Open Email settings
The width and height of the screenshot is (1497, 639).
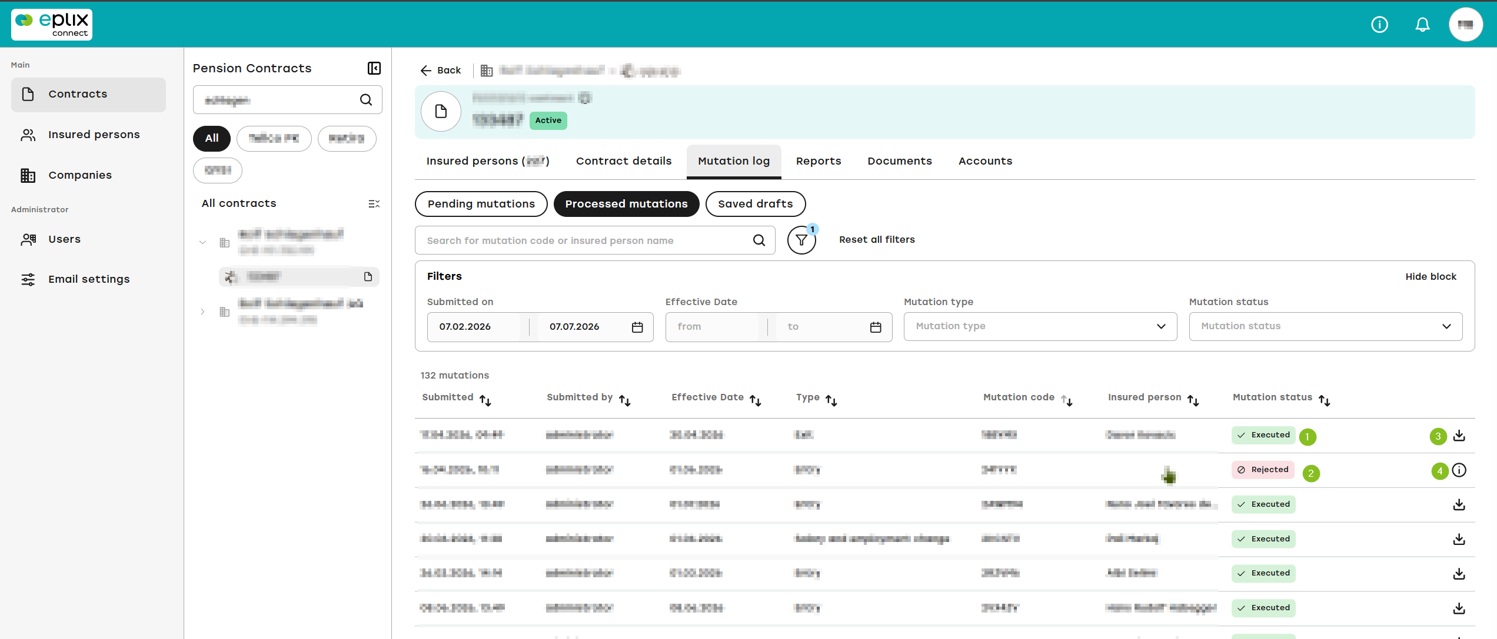[x=88, y=279]
